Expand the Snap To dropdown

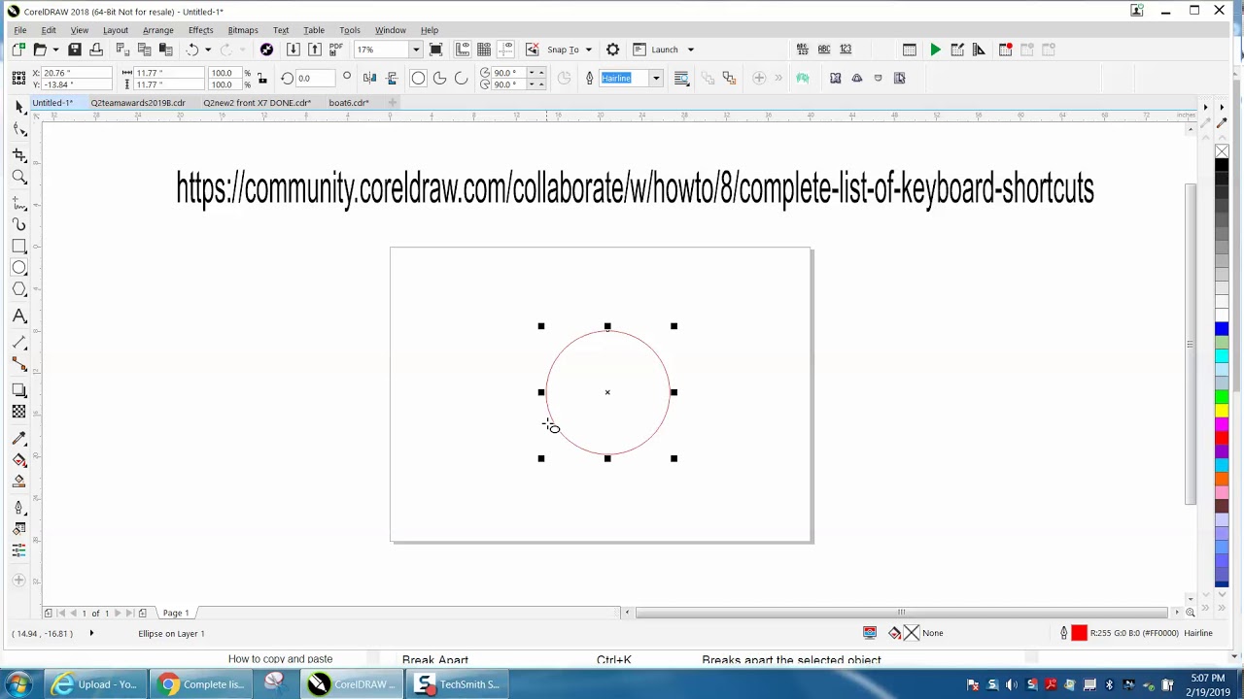coord(589,50)
